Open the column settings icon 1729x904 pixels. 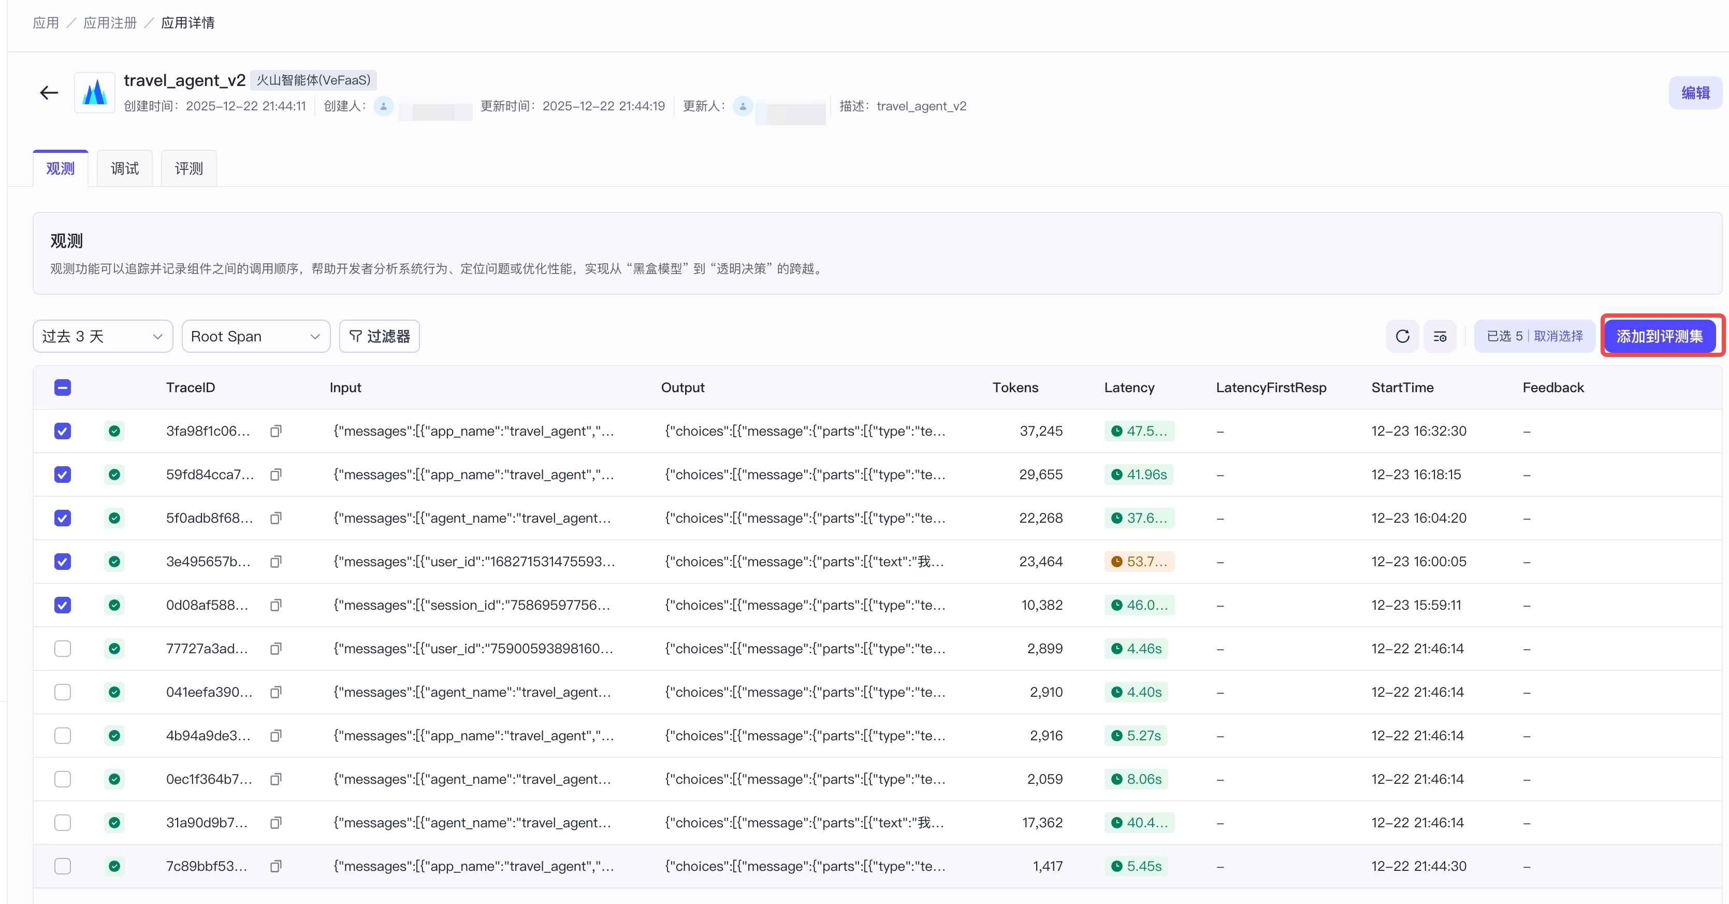tap(1440, 337)
